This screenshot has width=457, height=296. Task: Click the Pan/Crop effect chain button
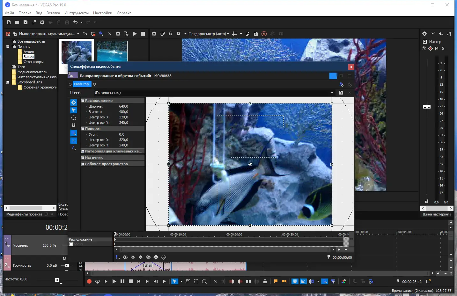click(81, 84)
